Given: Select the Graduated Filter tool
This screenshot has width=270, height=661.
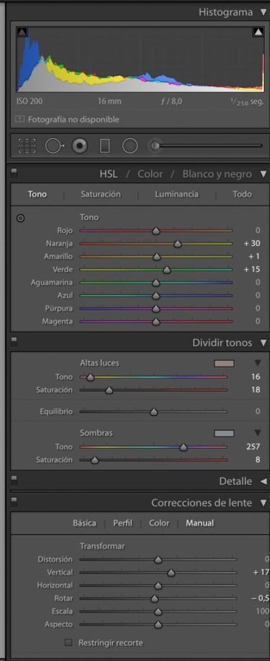Looking at the screenshot, I should tap(104, 146).
